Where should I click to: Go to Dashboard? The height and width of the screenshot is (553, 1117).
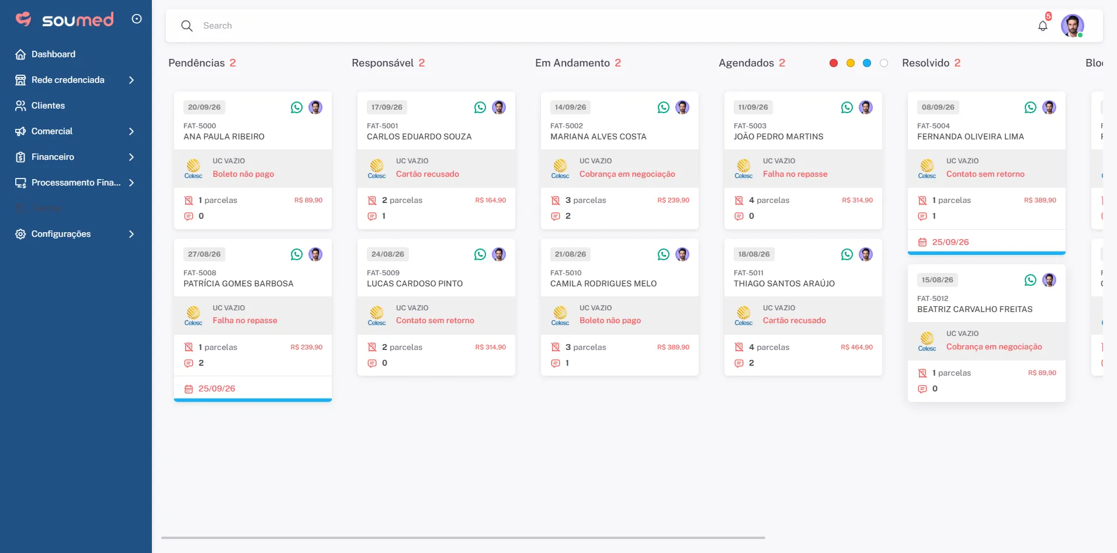(x=76, y=54)
